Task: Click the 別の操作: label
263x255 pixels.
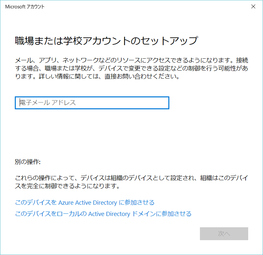Action: [28, 162]
